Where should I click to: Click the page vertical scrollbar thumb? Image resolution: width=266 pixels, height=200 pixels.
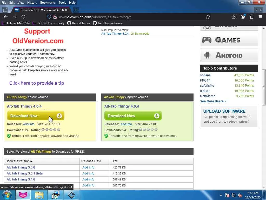(x=264, y=87)
